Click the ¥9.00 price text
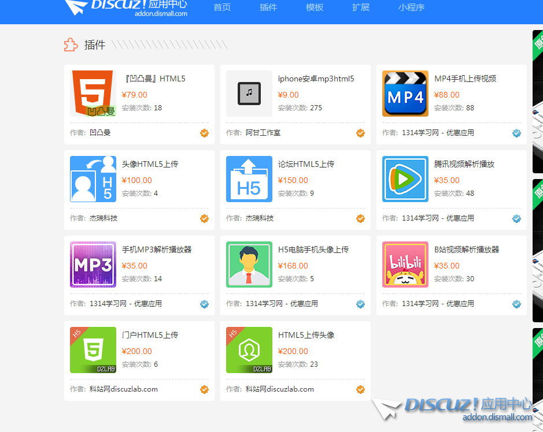 289,95
